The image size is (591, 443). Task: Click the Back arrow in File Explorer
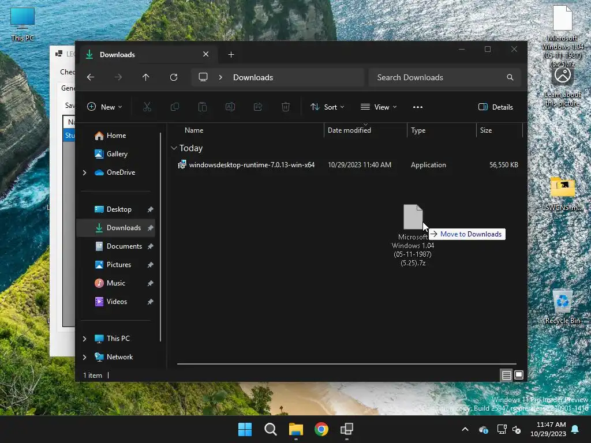pyautogui.click(x=91, y=77)
